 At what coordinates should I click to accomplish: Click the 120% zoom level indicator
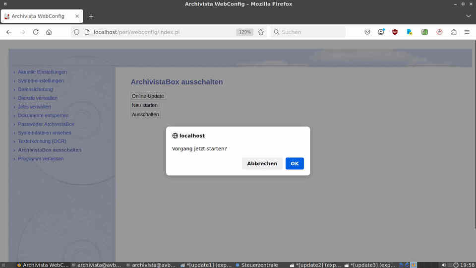pyautogui.click(x=244, y=32)
